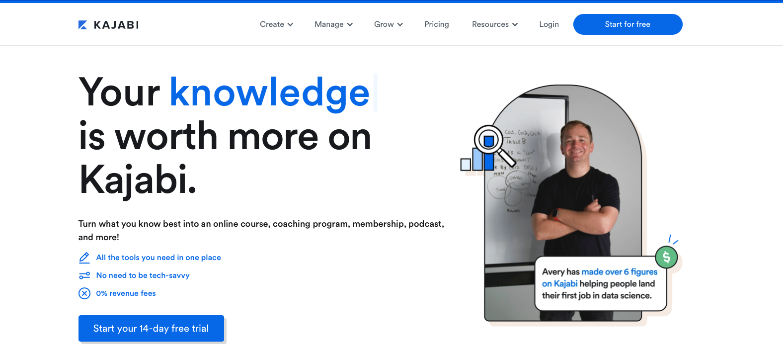Click the pencil icon beside tools text
This screenshot has height=361, width=783.
click(x=84, y=258)
